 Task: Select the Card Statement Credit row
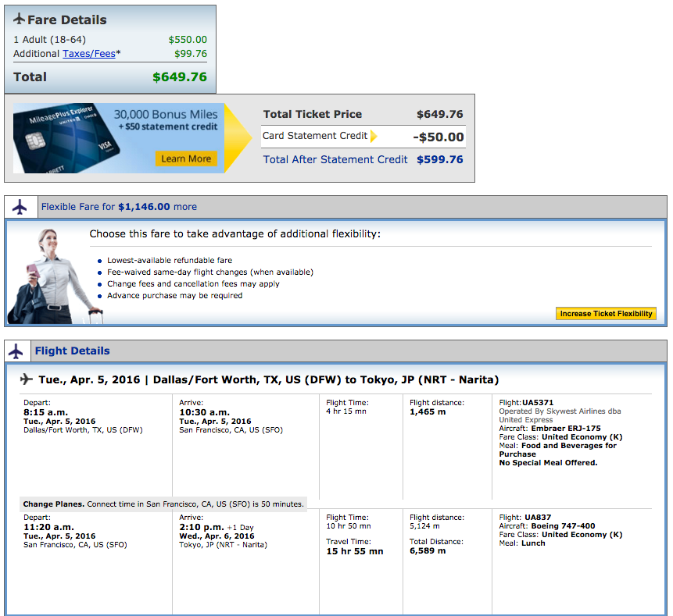coord(363,137)
